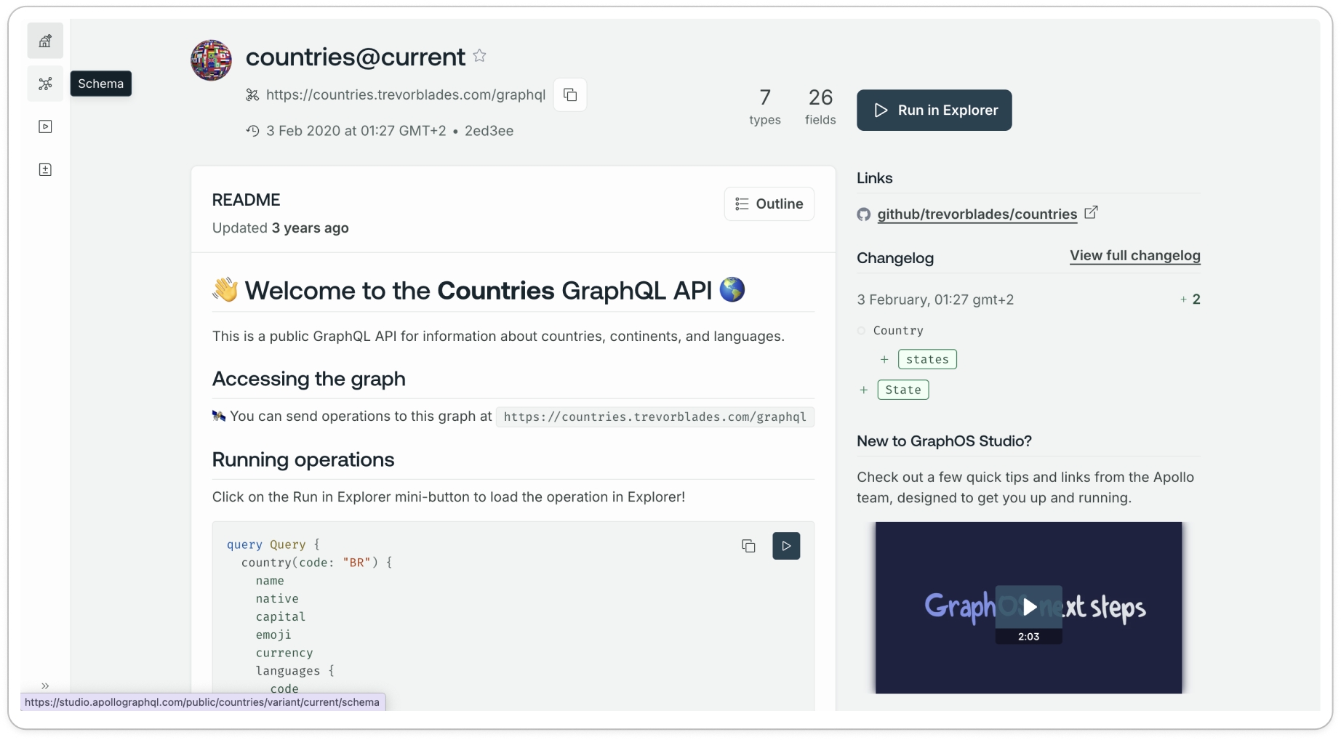Open the Changelog icon in sidebar
This screenshot has width=1341, height=740.
point(45,169)
